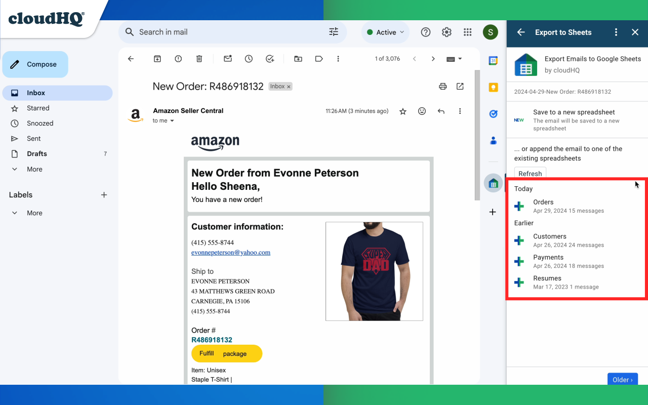Delete the email with the trash icon
The width and height of the screenshot is (648, 405).
(199, 59)
